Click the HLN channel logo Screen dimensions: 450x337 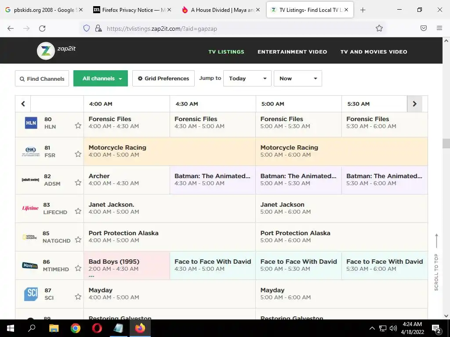tap(31, 123)
